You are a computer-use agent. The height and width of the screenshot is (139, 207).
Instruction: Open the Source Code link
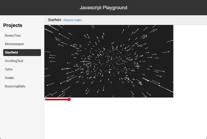pyautogui.click(x=72, y=20)
